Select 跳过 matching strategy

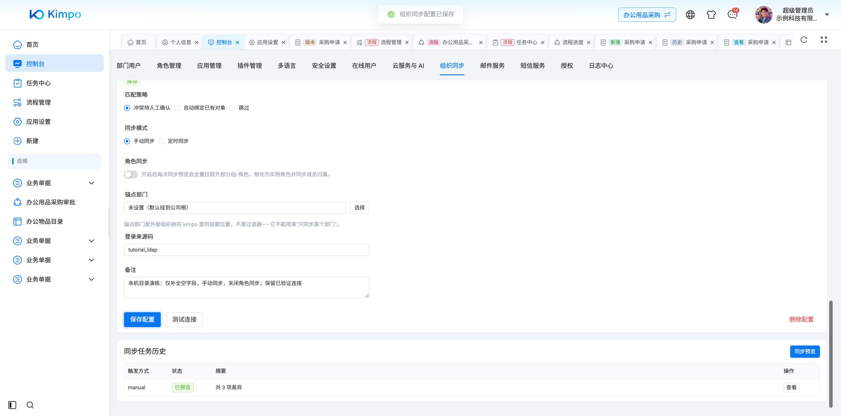[232, 108]
